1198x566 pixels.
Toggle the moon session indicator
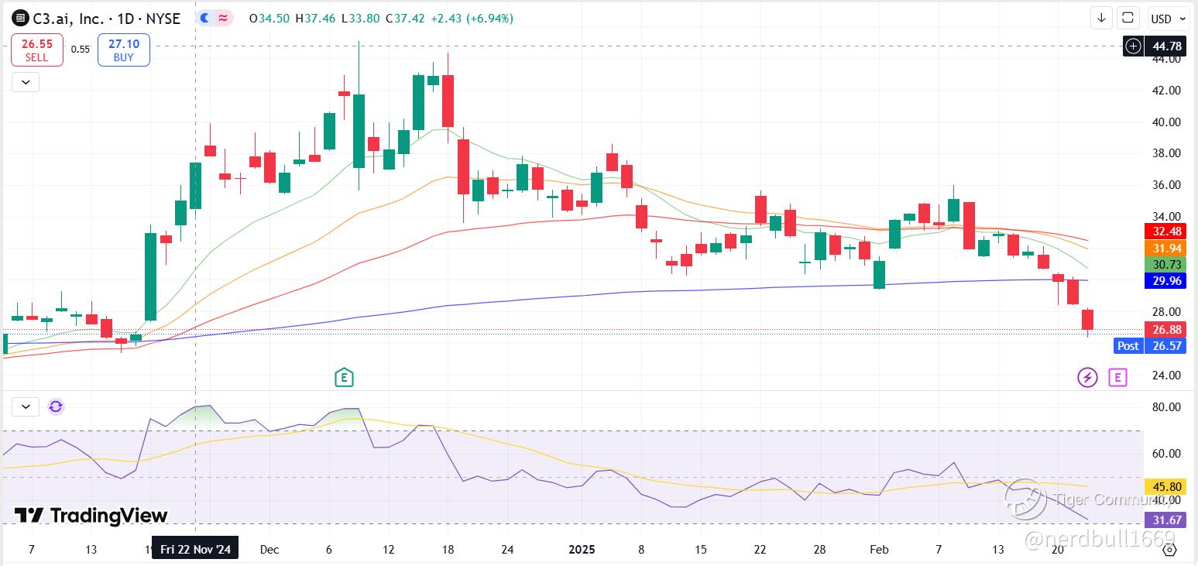pos(205,18)
